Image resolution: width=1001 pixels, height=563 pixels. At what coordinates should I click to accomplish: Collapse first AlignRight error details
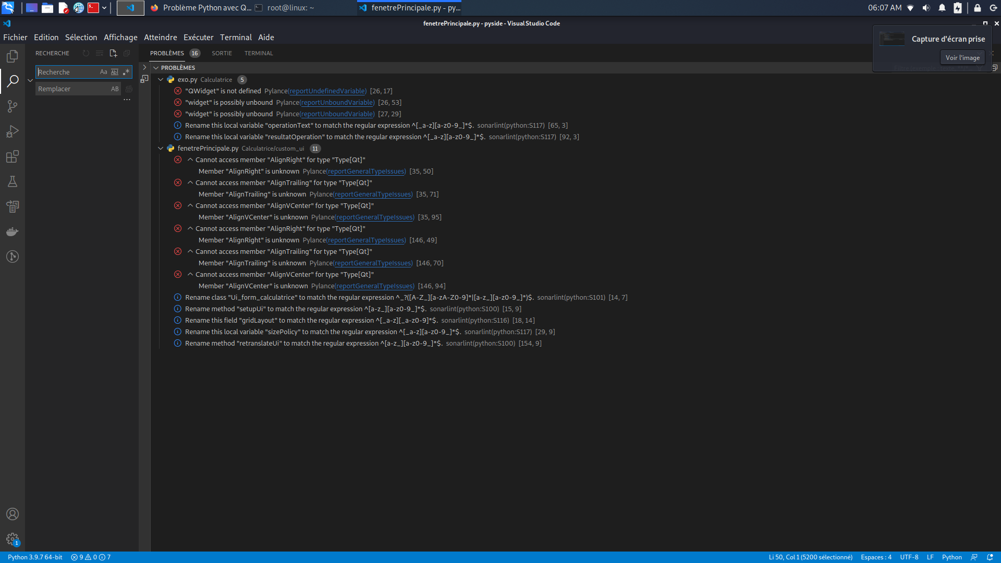[190, 160]
